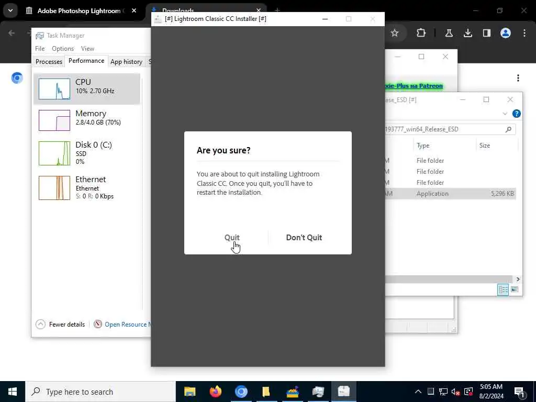This screenshot has height=402, width=536.
Task: Bookmark this page with the star icon
Action: [x=395, y=33]
